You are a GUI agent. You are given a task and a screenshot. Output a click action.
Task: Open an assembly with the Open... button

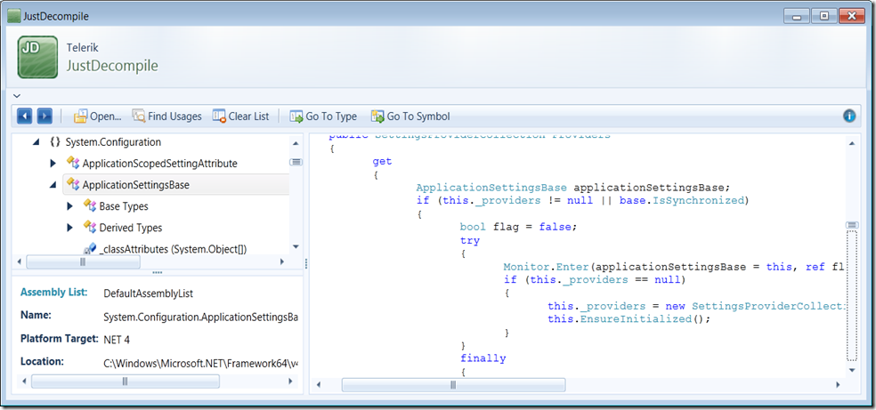tap(98, 117)
